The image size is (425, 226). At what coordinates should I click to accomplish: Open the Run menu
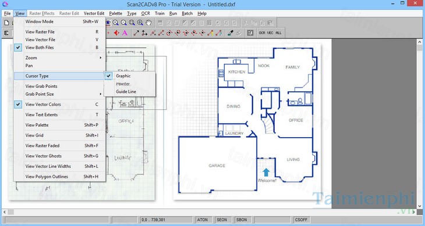173,13
